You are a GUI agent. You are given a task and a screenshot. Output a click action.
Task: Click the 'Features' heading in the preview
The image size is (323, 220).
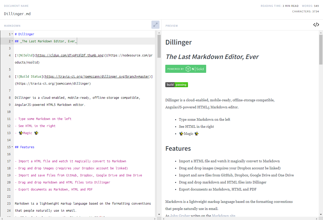pos(178,148)
